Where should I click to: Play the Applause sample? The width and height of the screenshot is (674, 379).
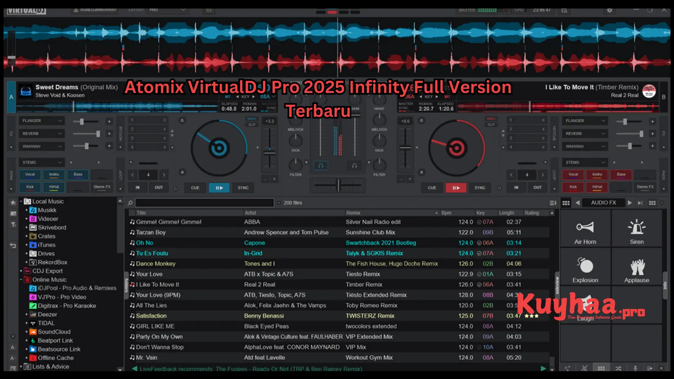(637, 268)
